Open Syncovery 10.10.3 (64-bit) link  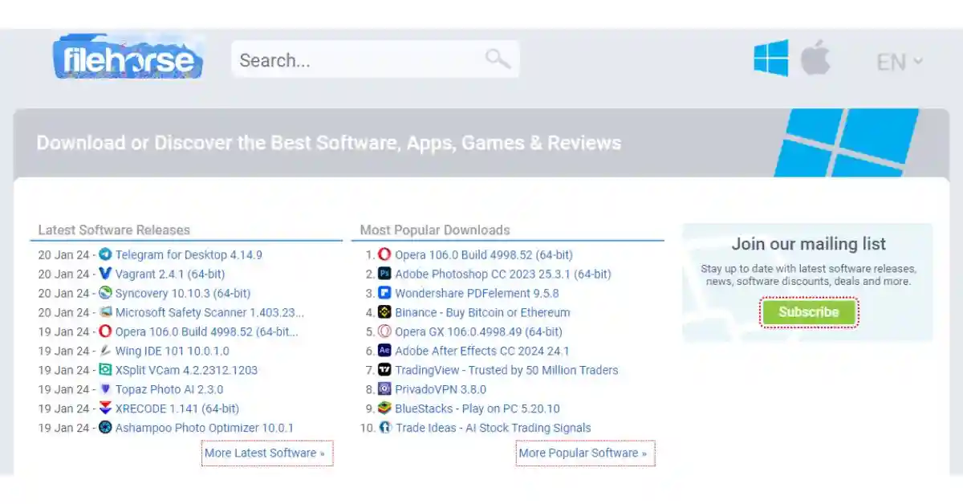(183, 293)
